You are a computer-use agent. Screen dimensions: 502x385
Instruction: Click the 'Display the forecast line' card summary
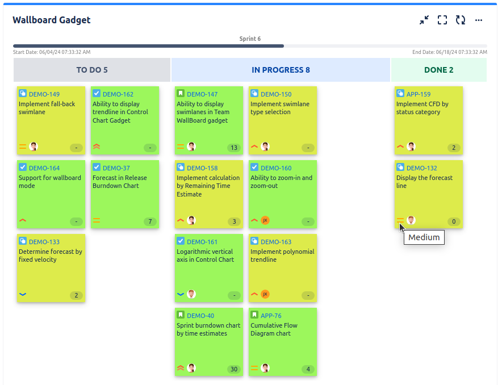coord(425,182)
